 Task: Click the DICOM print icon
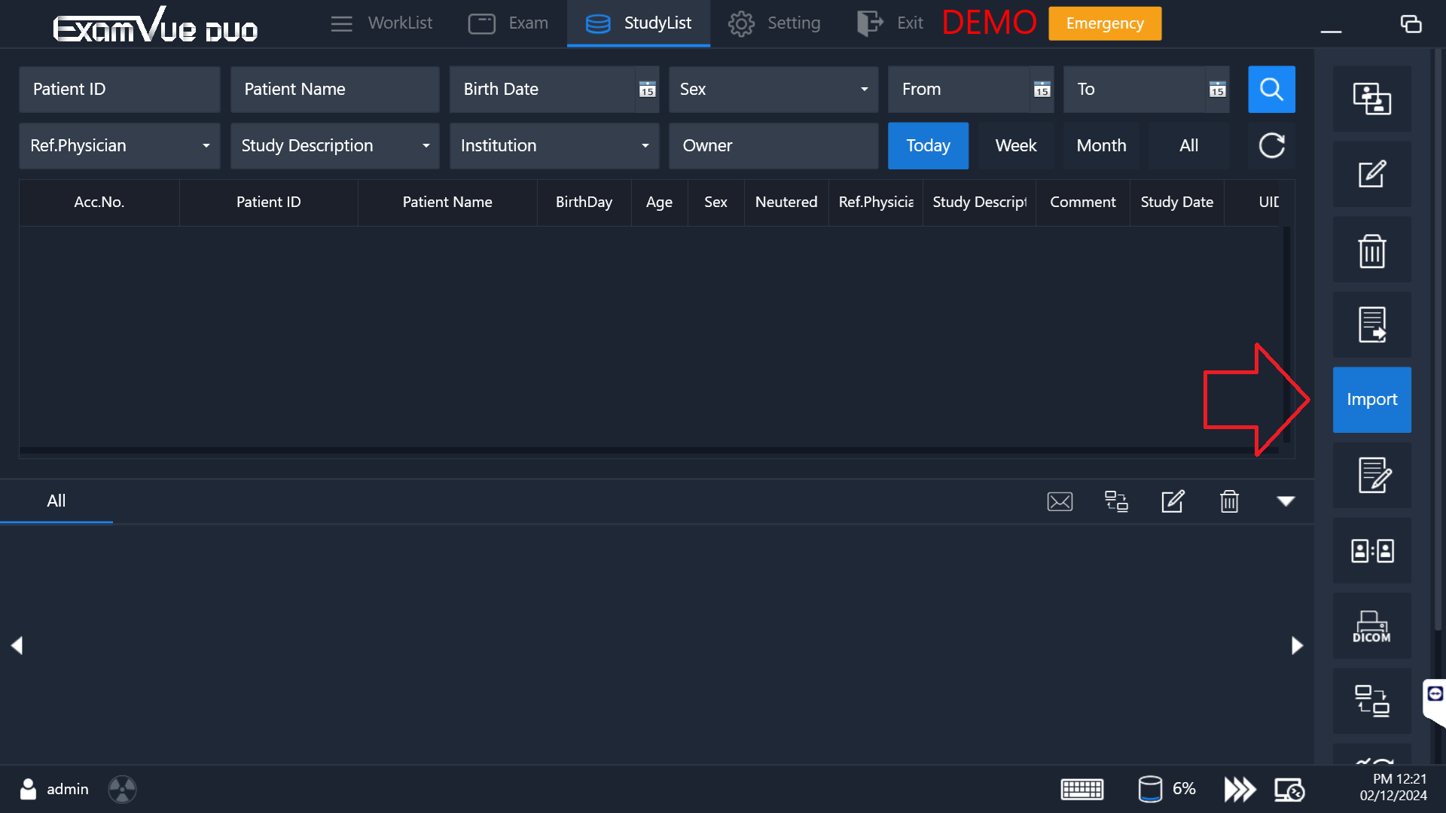point(1371,626)
